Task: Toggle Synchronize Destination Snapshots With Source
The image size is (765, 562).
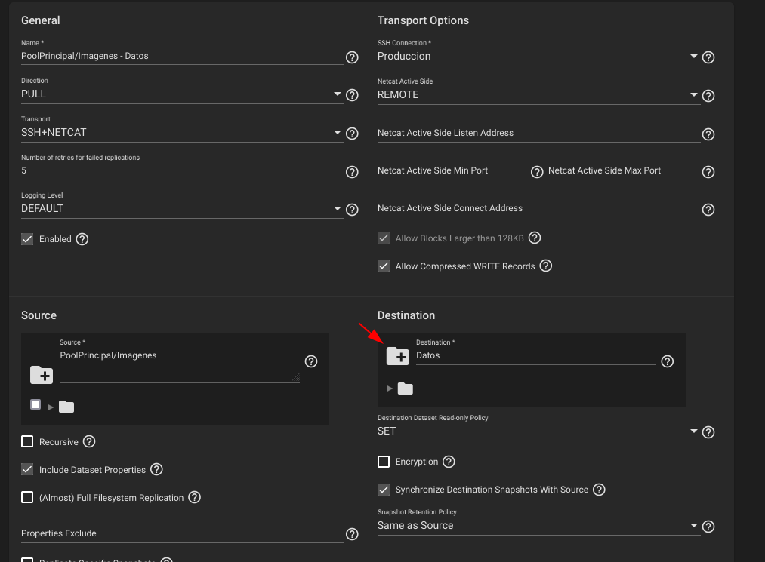Action: [384, 490]
